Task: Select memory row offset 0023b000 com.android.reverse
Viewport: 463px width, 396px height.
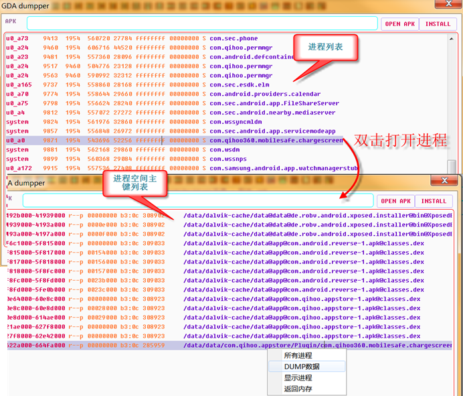Action: pyautogui.click(x=229, y=280)
